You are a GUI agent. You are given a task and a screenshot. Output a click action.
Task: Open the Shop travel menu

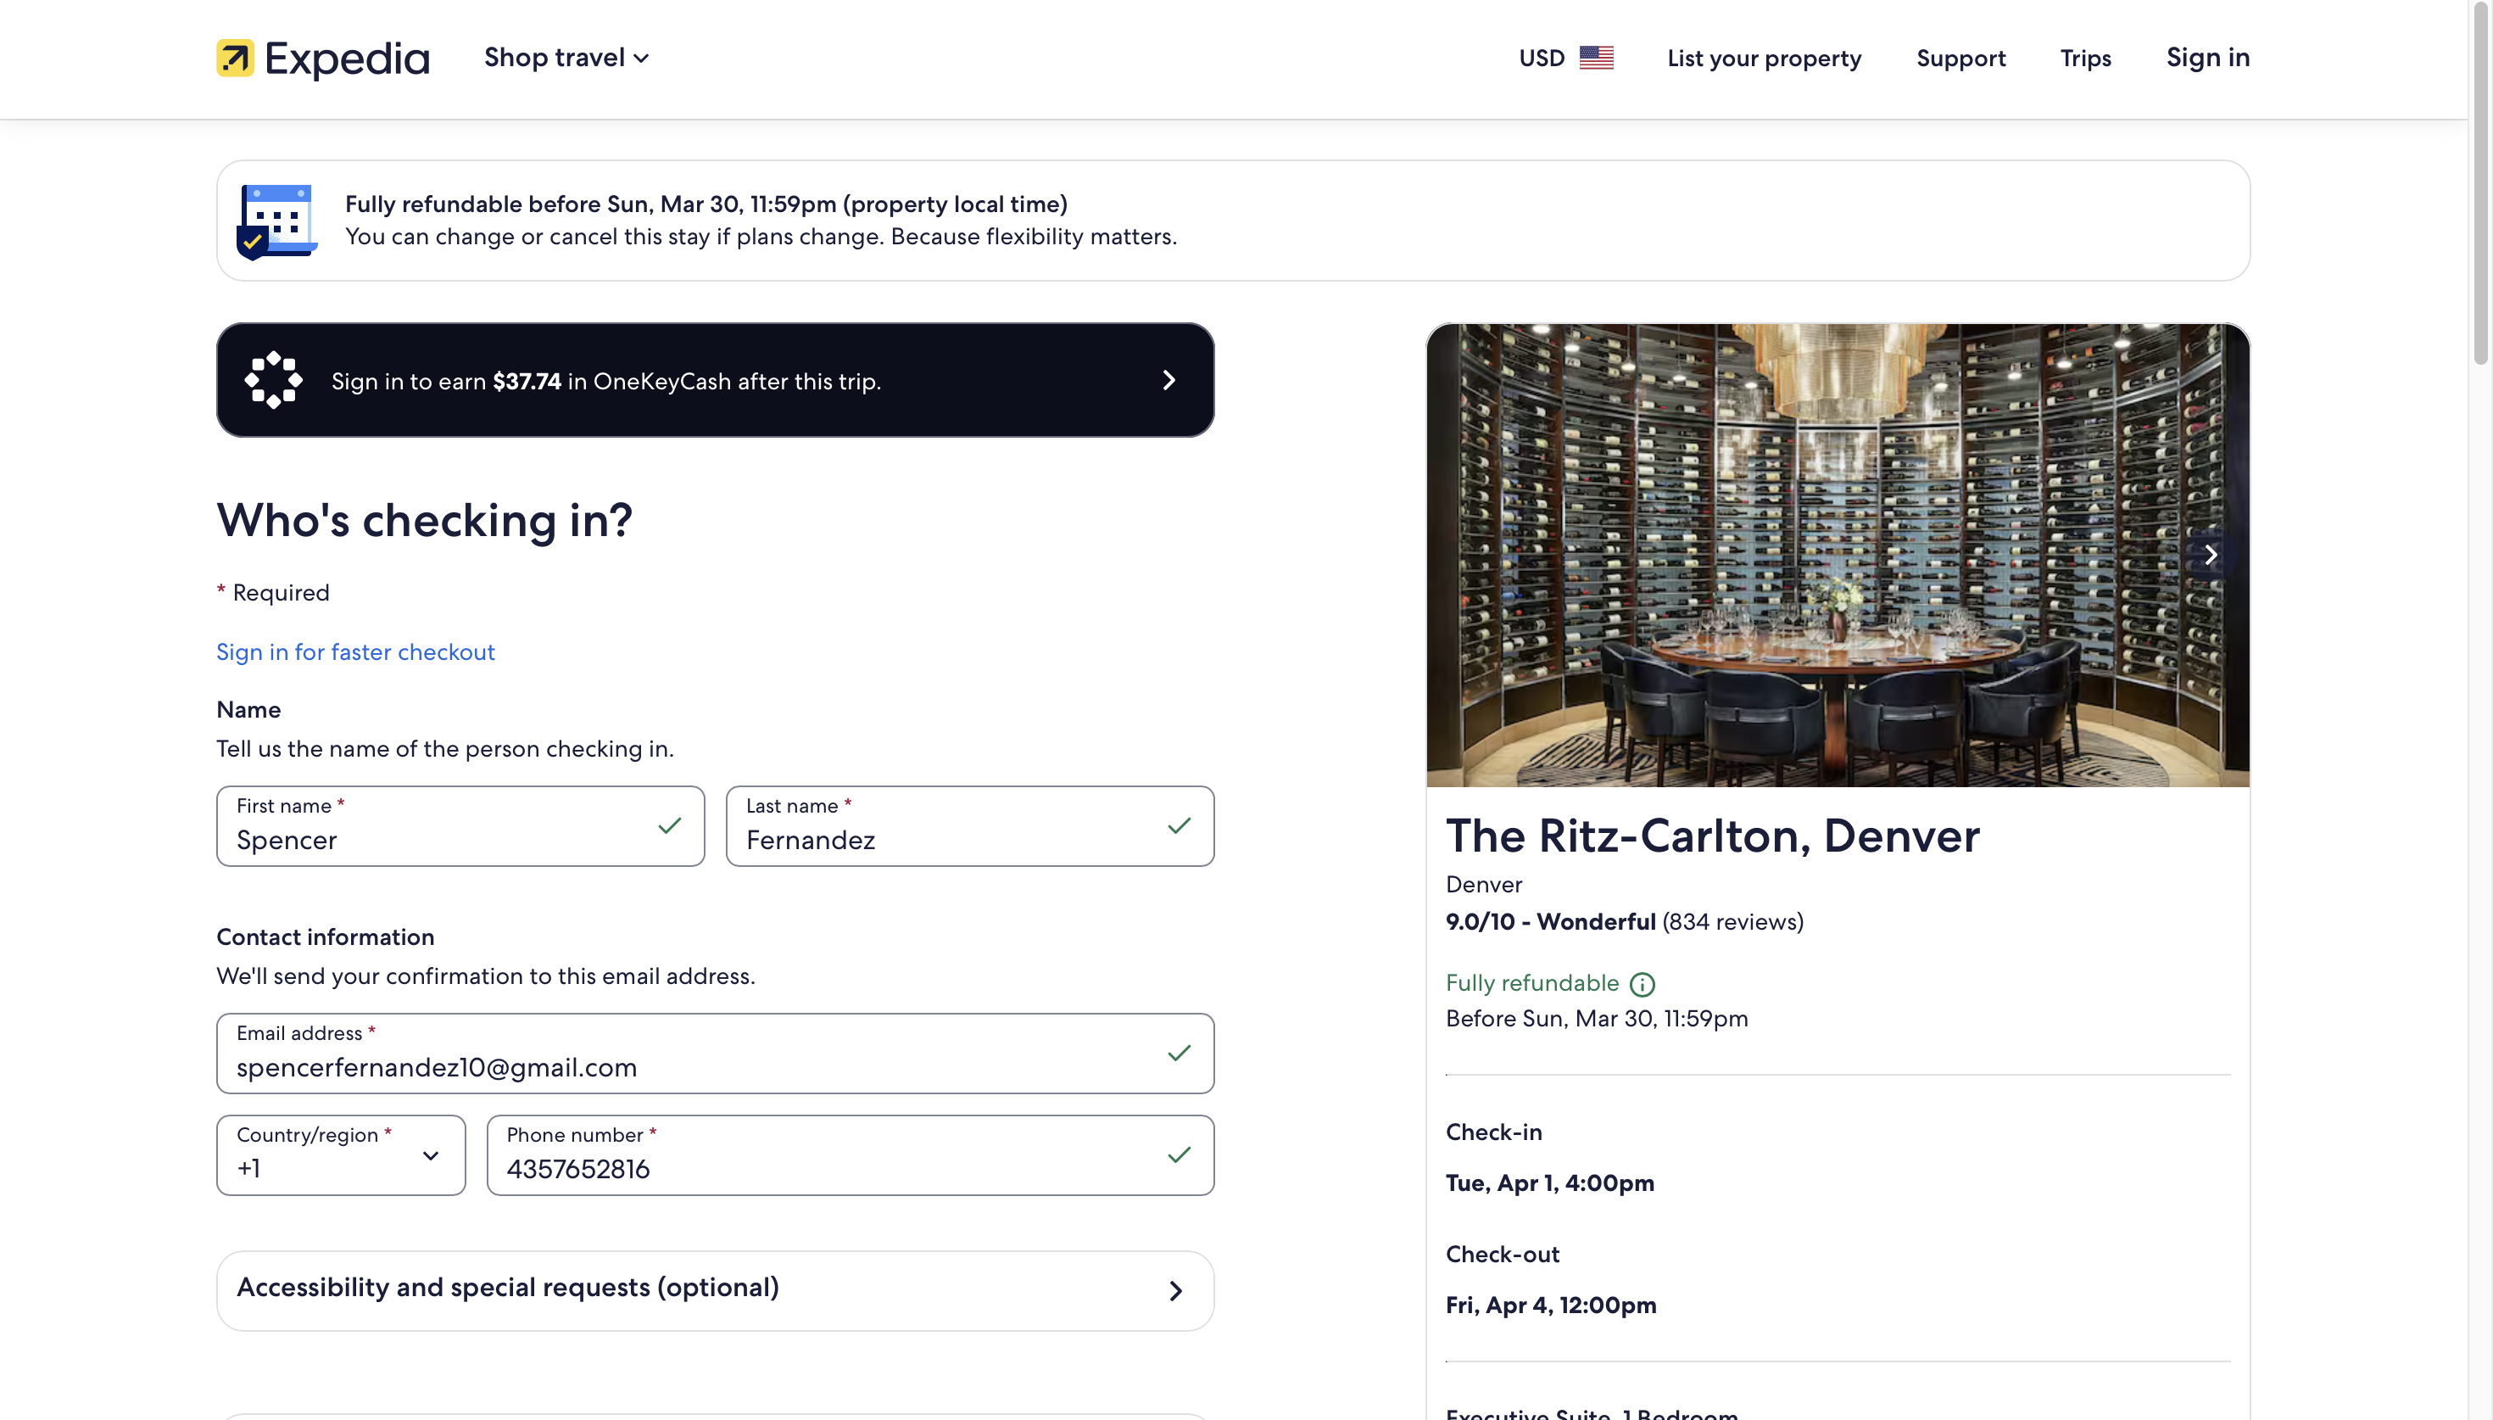click(566, 58)
